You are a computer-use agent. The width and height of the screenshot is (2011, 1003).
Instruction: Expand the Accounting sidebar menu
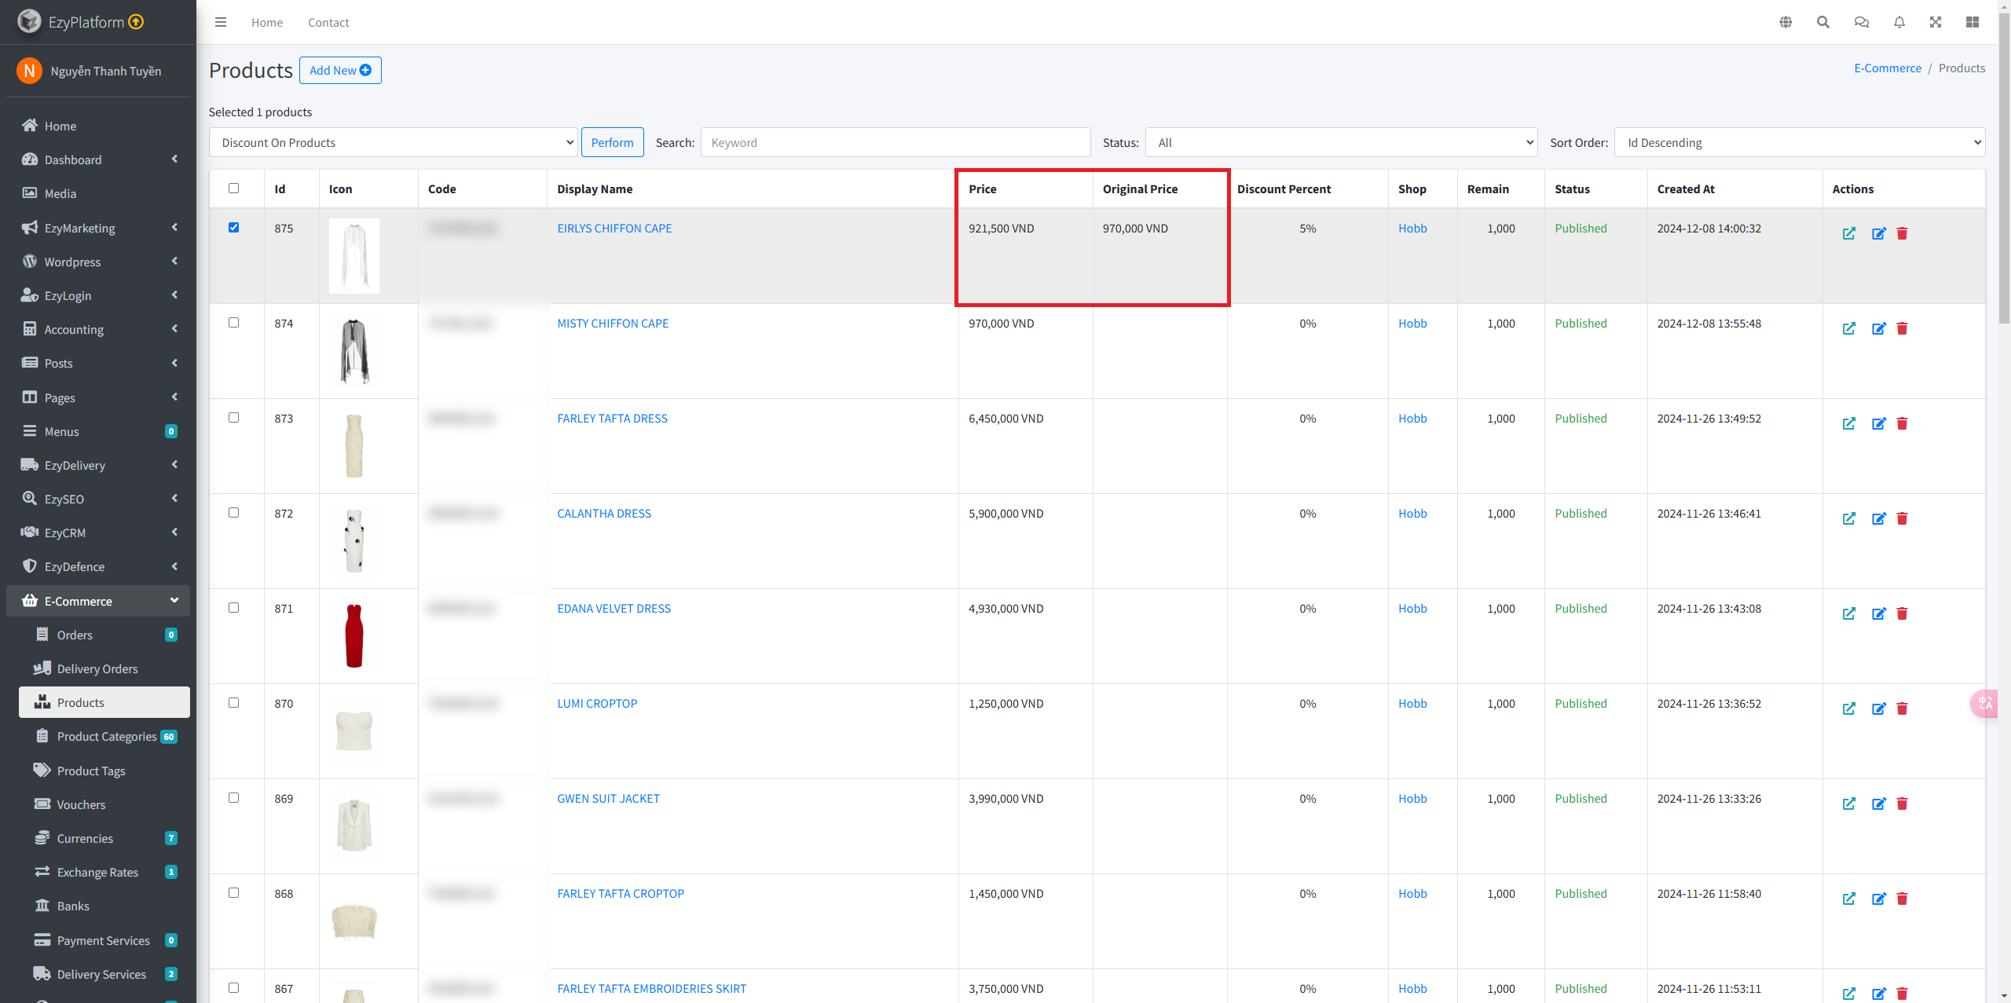coord(98,329)
